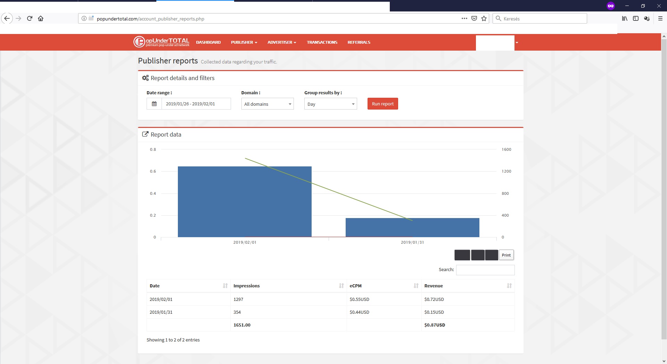This screenshot has height=364, width=667.
Task: Expand the Publisher navigation menu
Action: click(244, 42)
